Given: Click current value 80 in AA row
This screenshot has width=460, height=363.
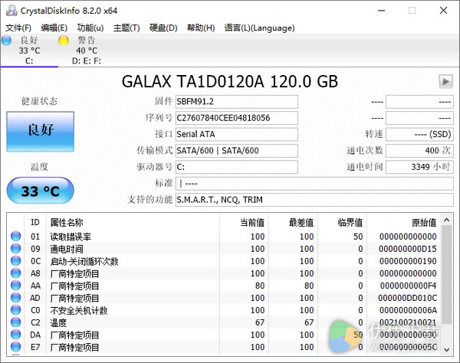Looking at the screenshot, I should click(x=260, y=286).
